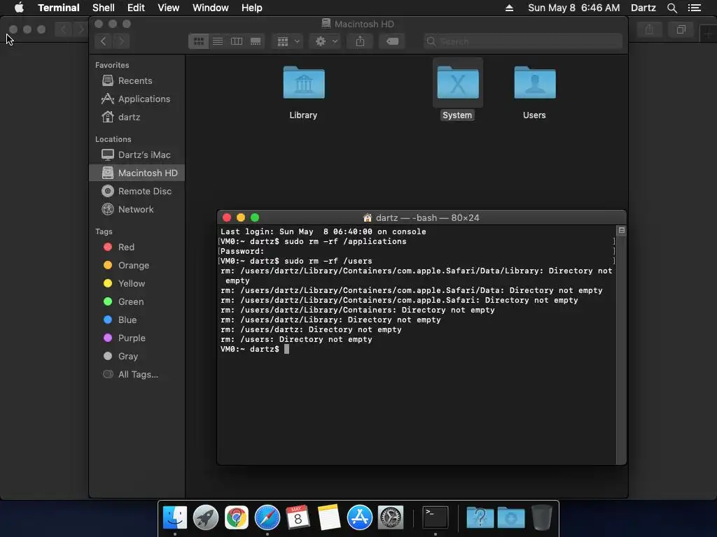
Task: Select the Red tag
Action: 137,247
